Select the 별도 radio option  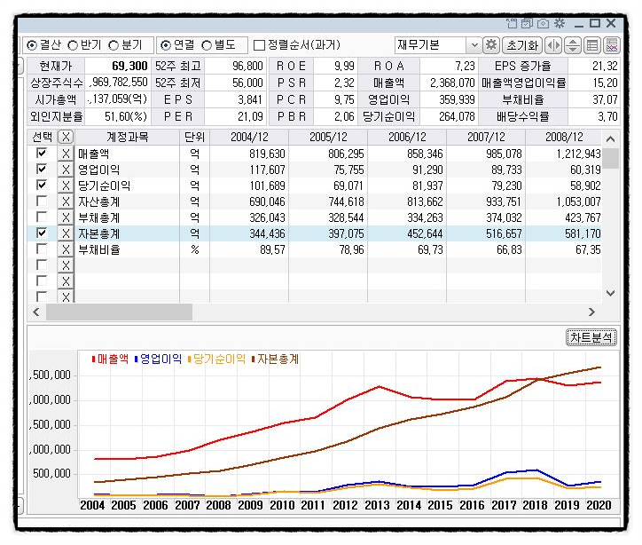(207, 45)
